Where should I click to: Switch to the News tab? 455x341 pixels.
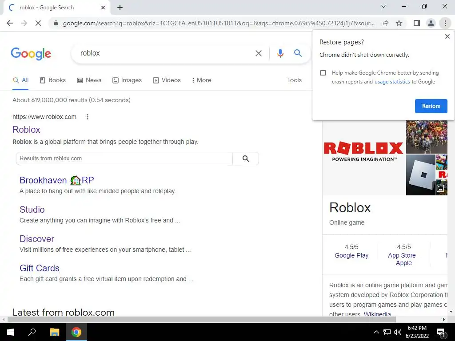[89, 80]
